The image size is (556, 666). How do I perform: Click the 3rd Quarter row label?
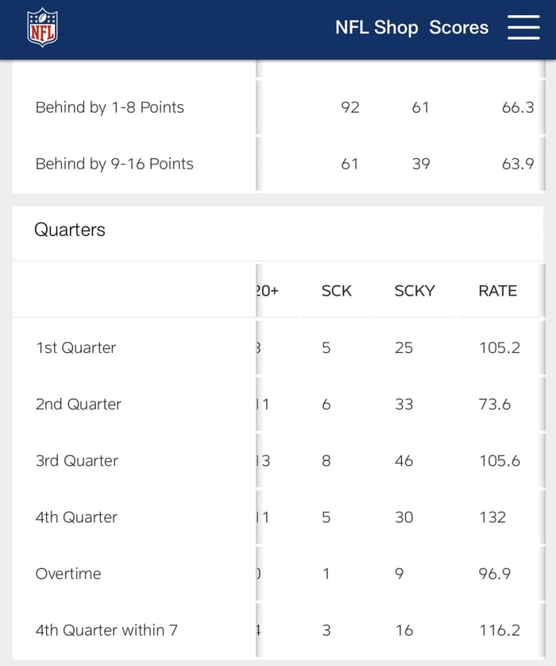[x=76, y=461]
